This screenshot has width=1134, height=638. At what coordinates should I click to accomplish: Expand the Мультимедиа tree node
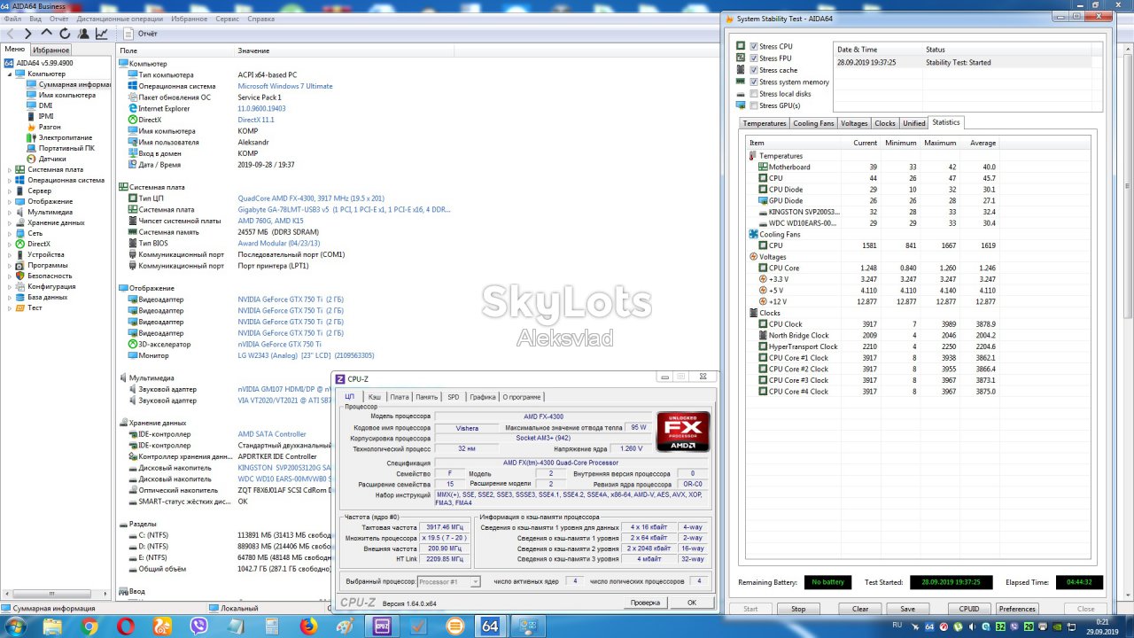tap(10, 212)
